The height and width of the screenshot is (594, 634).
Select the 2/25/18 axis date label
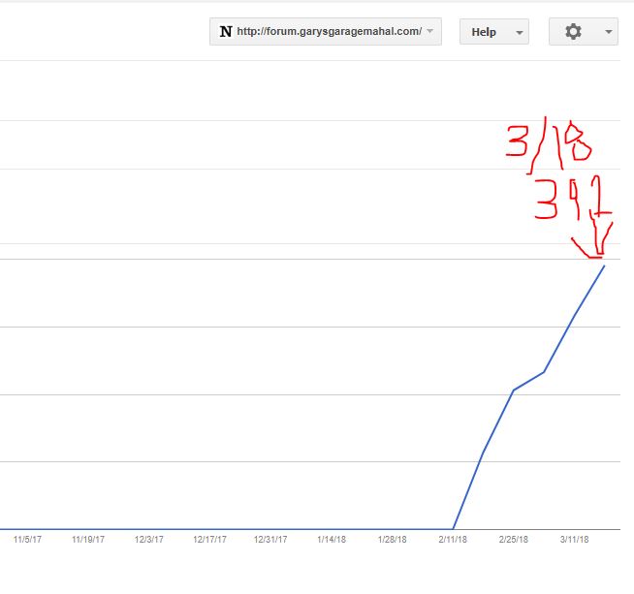pos(514,539)
